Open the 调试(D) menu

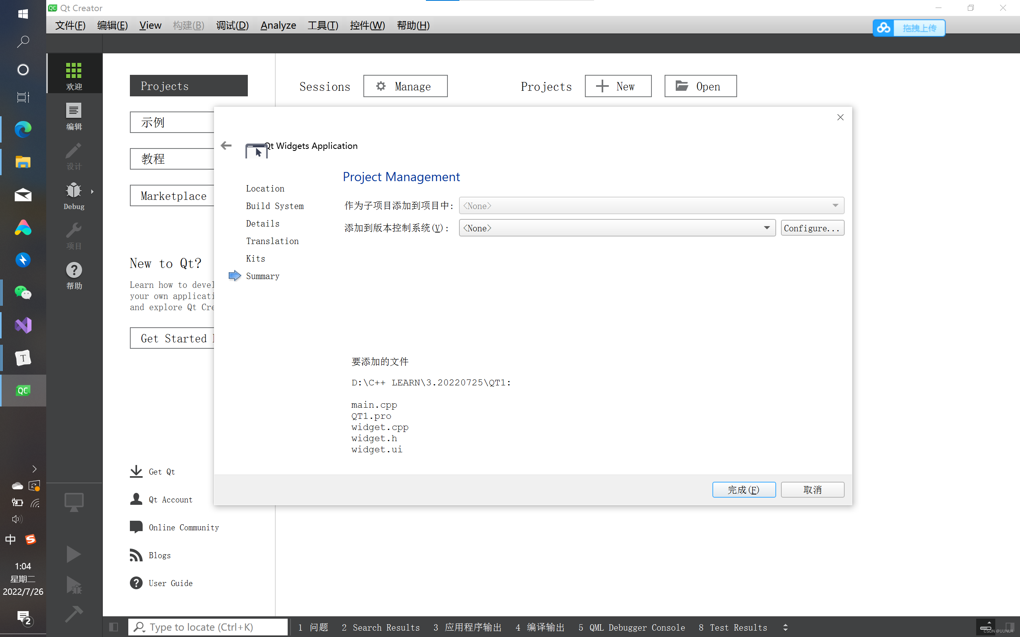(x=232, y=25)
